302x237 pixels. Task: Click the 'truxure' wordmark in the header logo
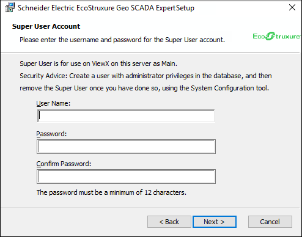pos(288,37)
